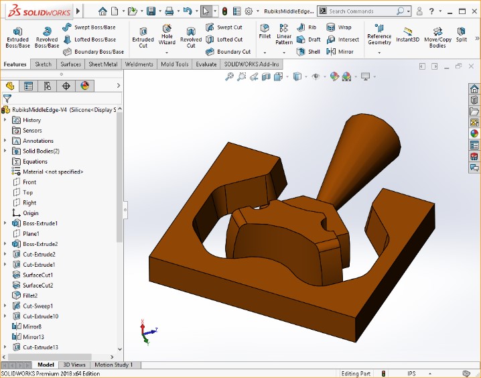Open Reference Geometry tool

(379, 35)
